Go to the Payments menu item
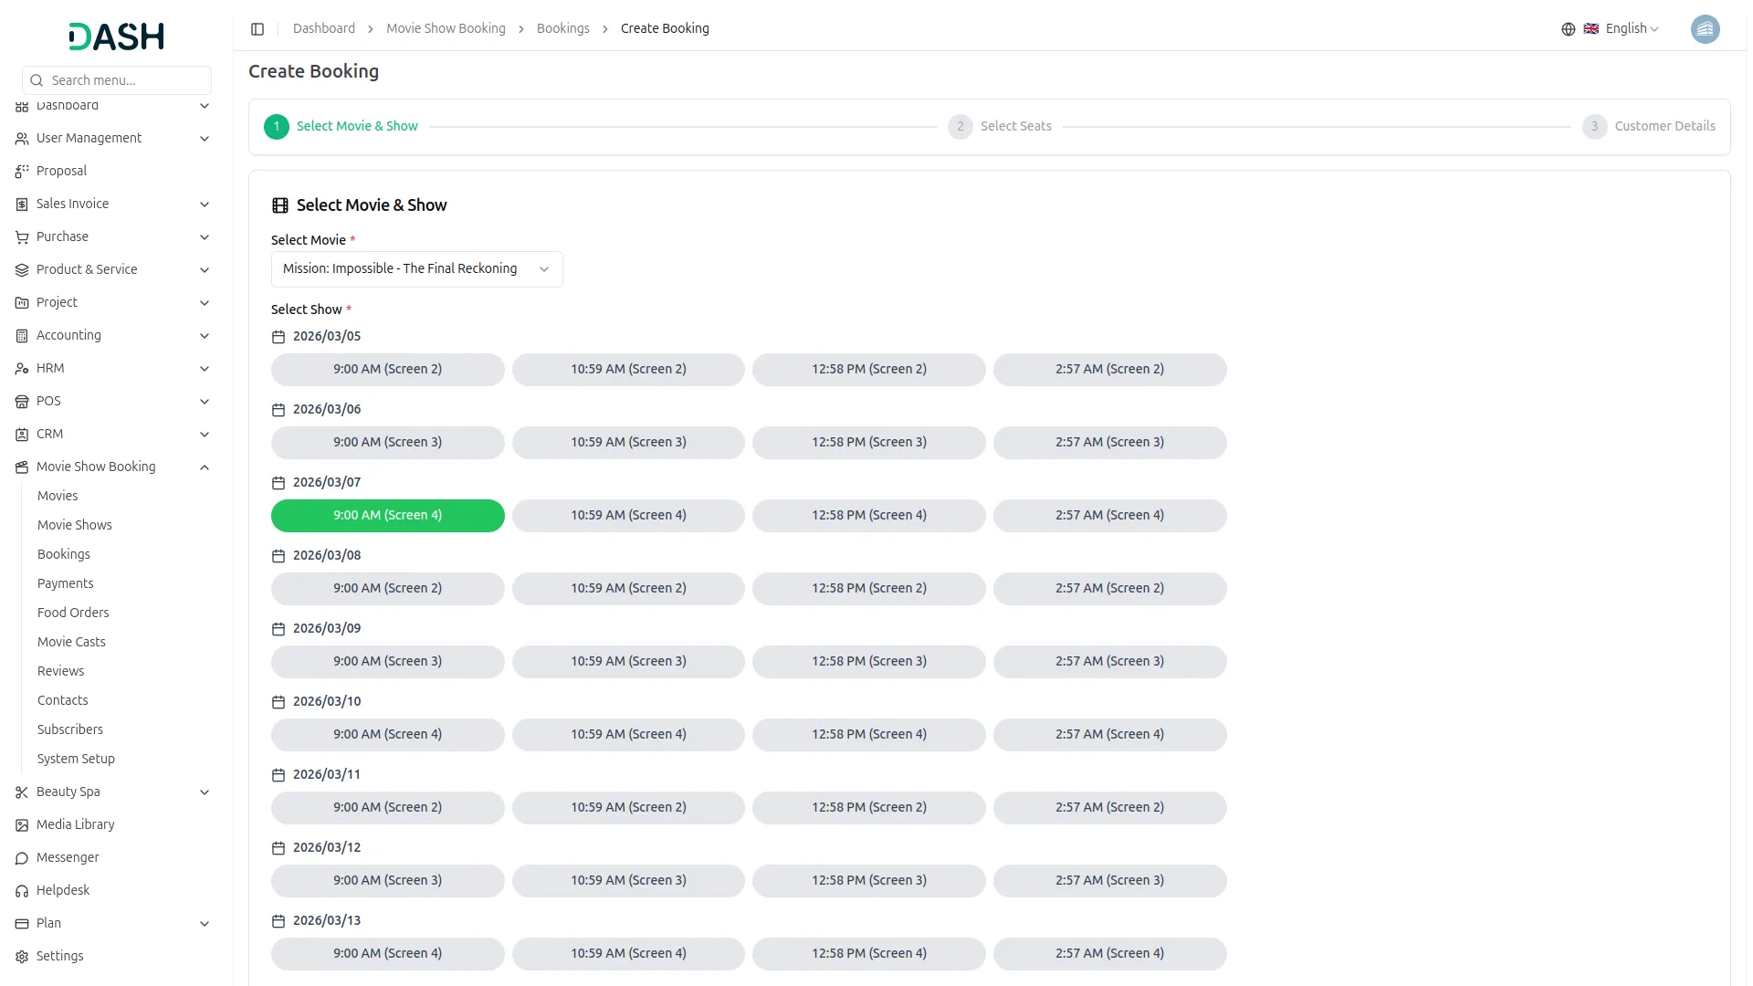This screenshot has height=986, width=1753. point(65,582)
